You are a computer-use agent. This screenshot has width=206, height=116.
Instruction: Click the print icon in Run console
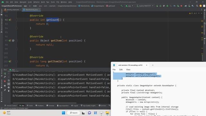click(9, 87)
